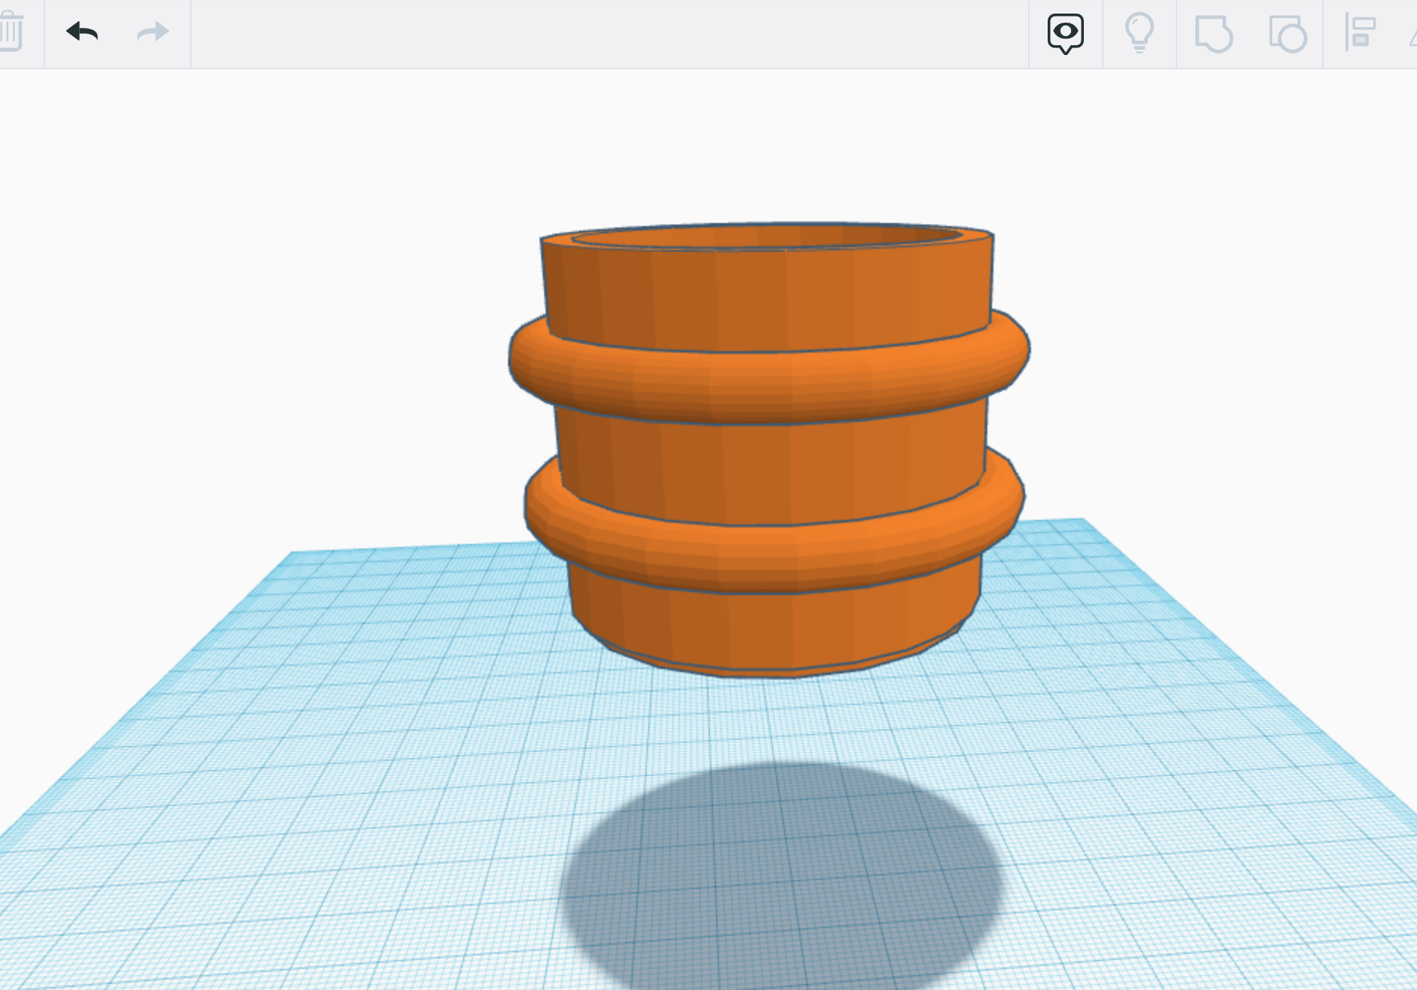Click the Redo arrow
Image resolution: width=1417 pixels, height=990 pixels.
coord(153,32)
